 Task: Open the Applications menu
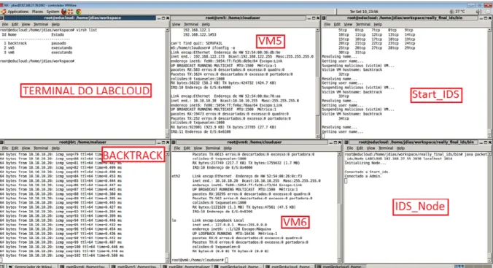18,12
